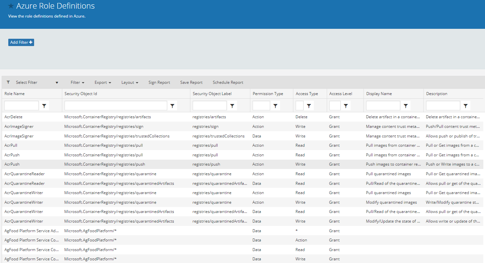Screen dimensions: 485x263
Task: Select the AcrDelete role name cell
Action: 14,117
